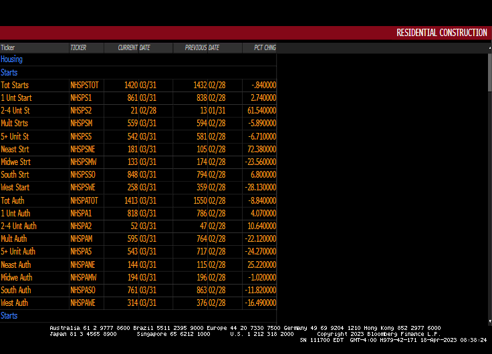Open the NHSPS2 ticker code
Screen dimensions: 492x354
point(81,111)
